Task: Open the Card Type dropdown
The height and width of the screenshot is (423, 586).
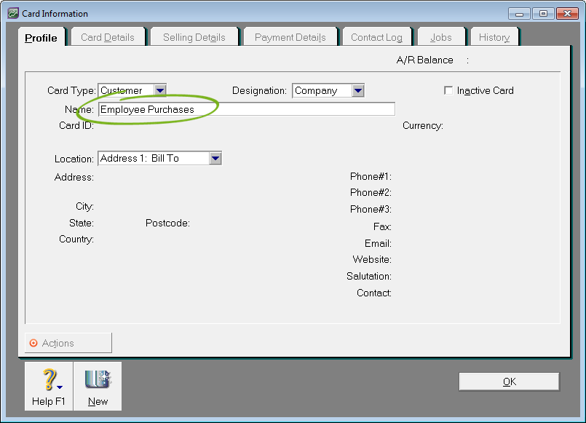Action: point(160,90)
